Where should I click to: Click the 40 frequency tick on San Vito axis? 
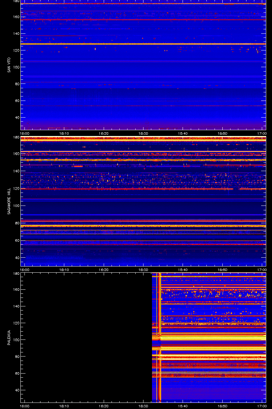pos(17,117)
